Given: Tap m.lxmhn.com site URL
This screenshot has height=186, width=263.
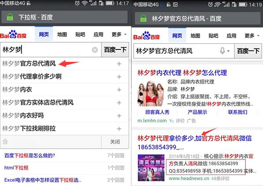Looking at the screenshot, I should point(152,121).
